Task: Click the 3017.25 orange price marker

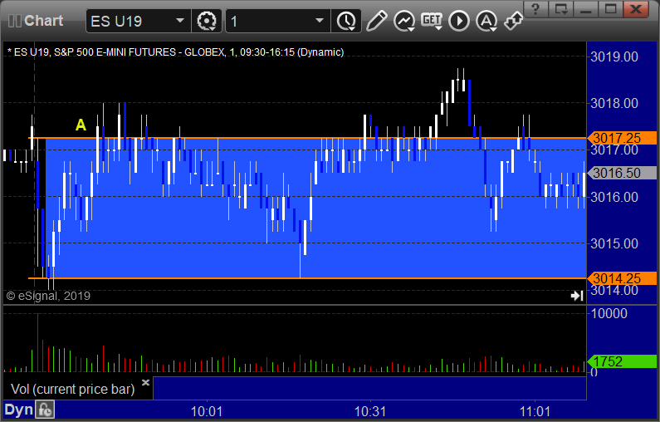Action: (622, 138)
